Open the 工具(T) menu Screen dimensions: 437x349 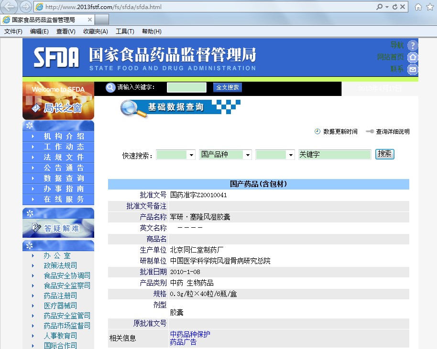(125, 32)
